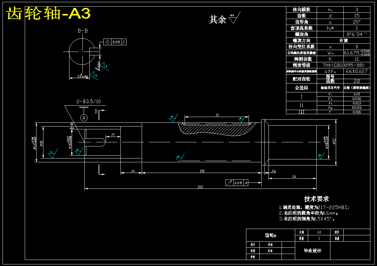Click the Wn symbol cell
Image resolution: width=377 pixels, height=266 pixels.
click(330, 53)
